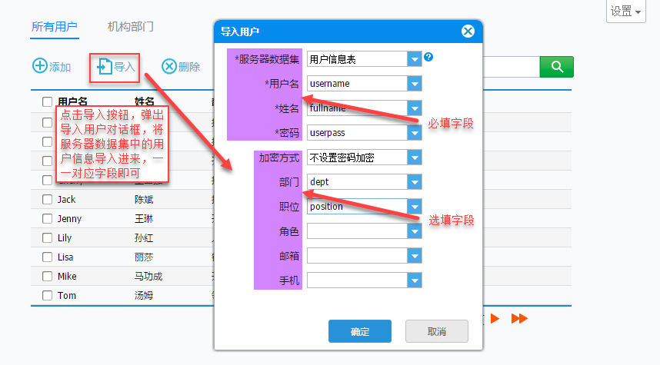Jump to last page double arrow
The image size is (660, 365).
pos(519,318)
